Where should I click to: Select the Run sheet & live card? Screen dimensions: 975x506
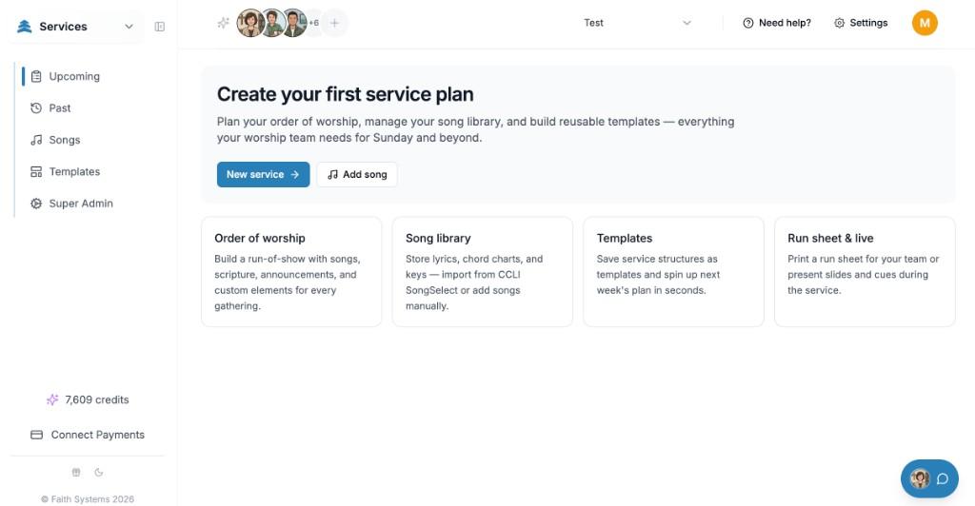pos(865,271)
